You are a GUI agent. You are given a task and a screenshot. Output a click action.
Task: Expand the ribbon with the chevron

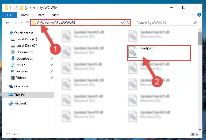pos(193,15)
